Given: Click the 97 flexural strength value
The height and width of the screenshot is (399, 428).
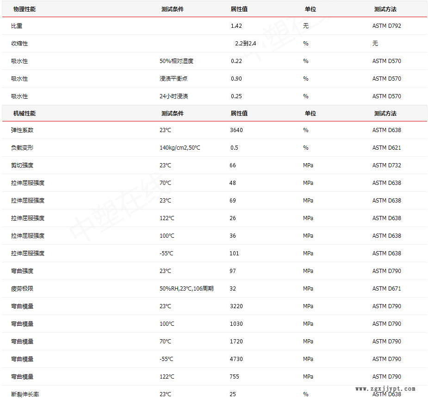Looking at the screenshot, I should 233,271.
